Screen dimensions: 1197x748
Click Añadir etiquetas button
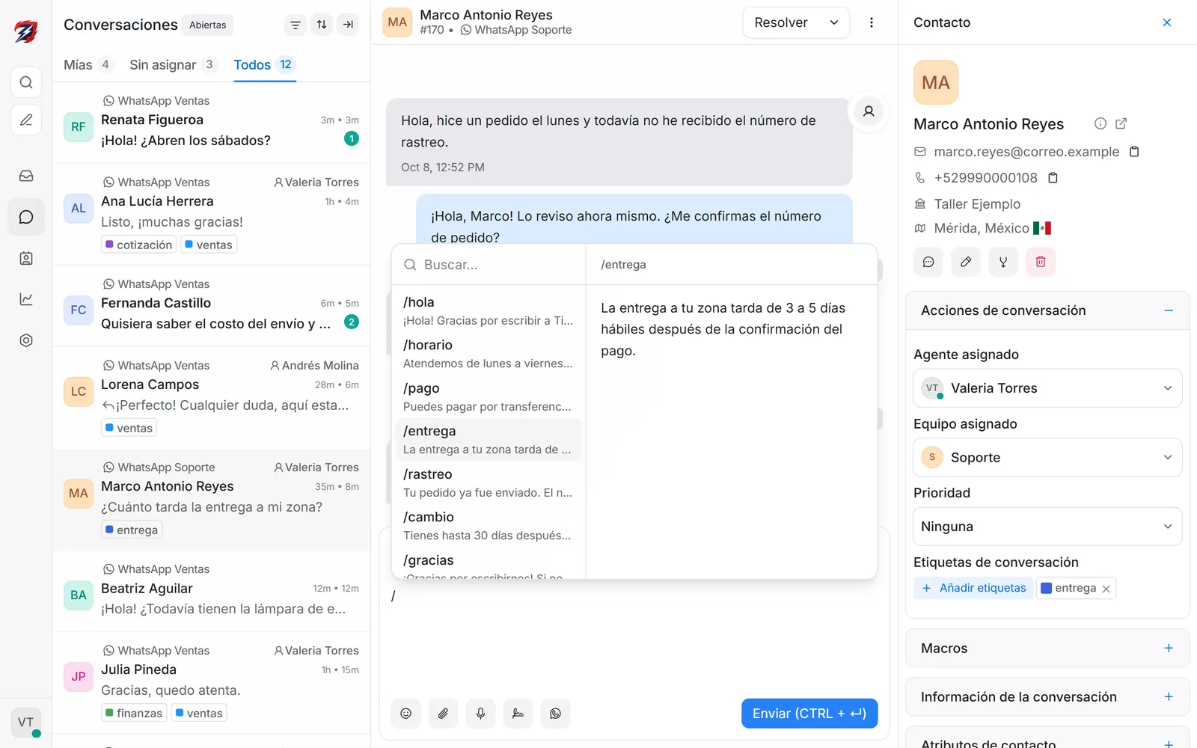973,588
